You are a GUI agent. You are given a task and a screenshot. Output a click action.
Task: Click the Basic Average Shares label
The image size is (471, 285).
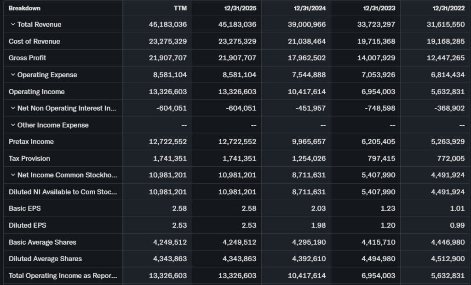pos(42,242)
